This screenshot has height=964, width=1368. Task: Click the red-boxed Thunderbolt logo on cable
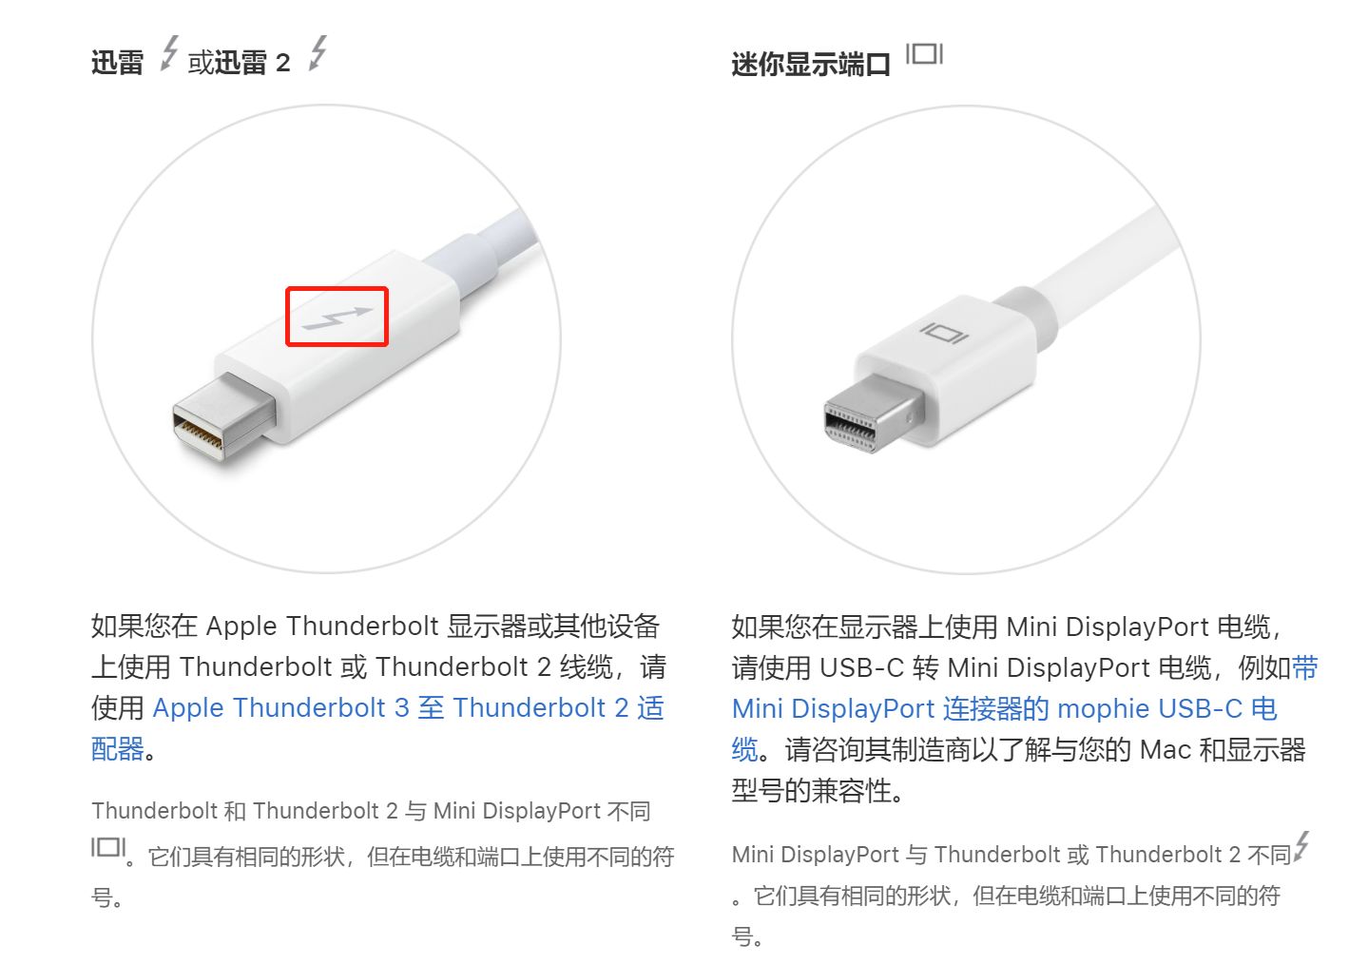pyautogui.click(x=337, y=317)
